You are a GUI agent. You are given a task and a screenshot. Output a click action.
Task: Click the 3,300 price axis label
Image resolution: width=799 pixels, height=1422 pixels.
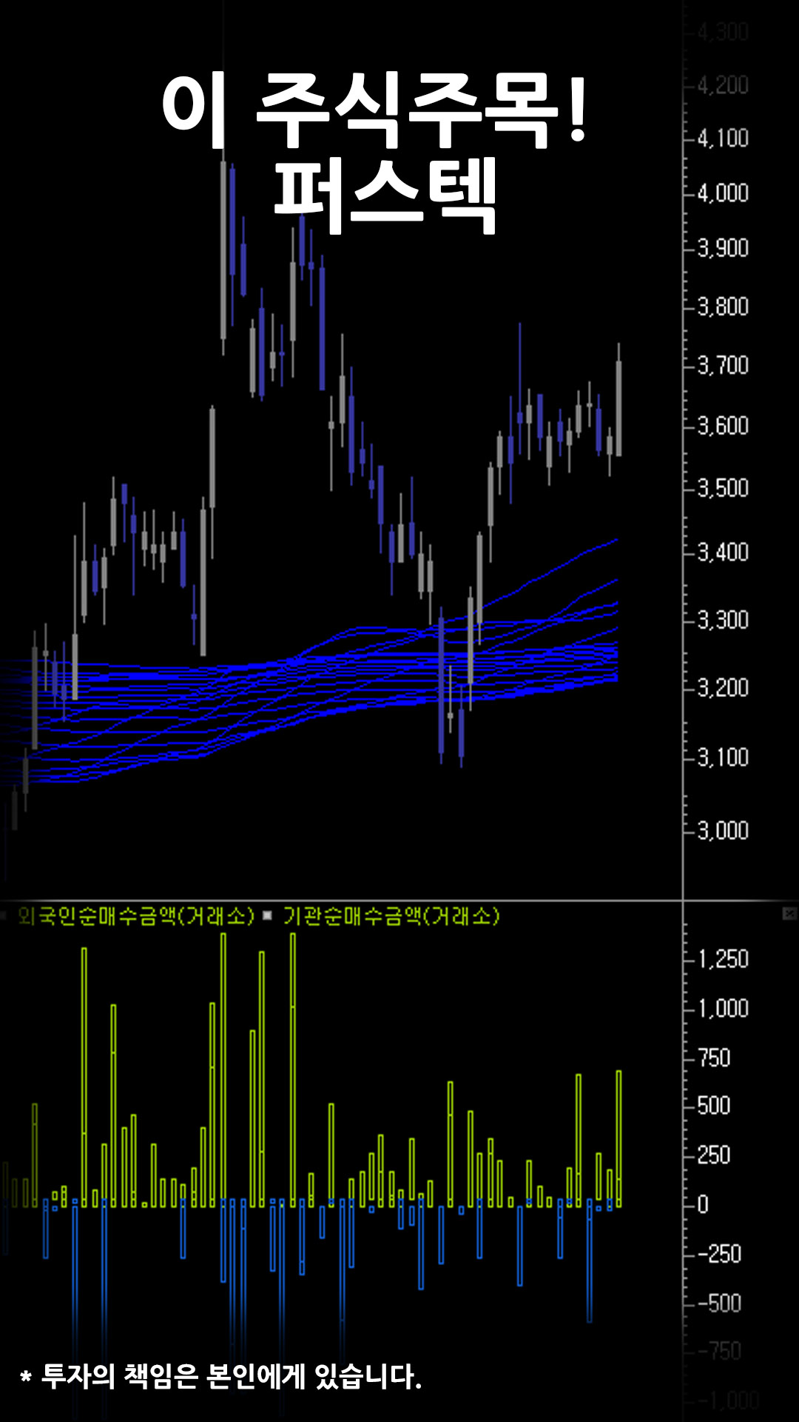click(x=723, y=619)
